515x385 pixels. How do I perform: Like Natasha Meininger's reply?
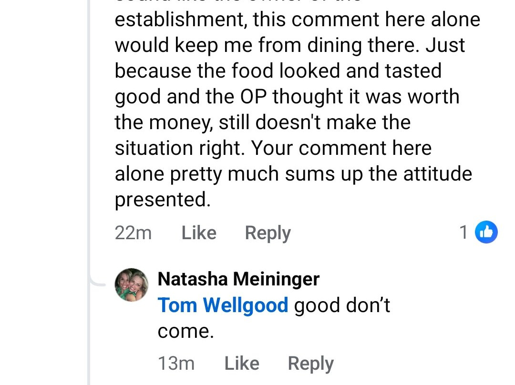click(242, 364)
